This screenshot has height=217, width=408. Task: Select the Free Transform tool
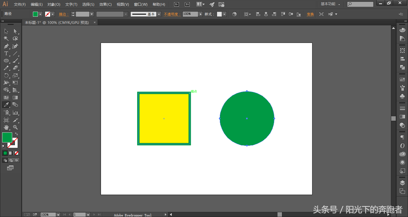15,83
